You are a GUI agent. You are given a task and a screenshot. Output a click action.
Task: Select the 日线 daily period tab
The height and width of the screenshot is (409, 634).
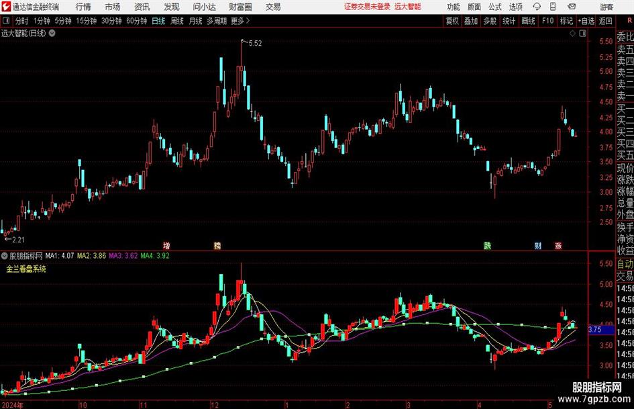(158, 21)
